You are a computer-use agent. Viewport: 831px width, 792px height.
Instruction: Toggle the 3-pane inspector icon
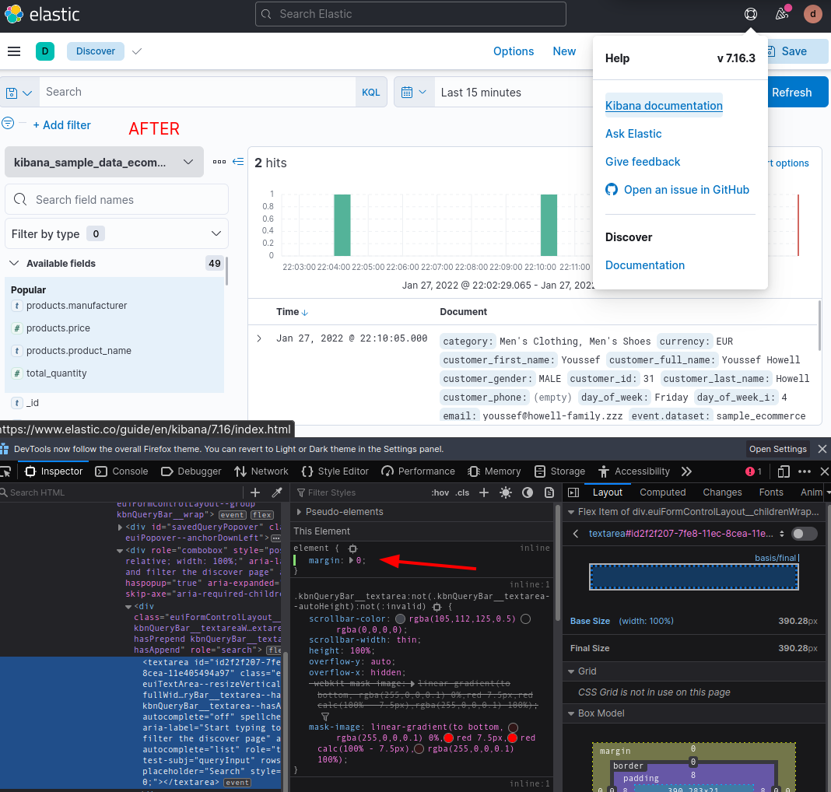tap(573, 492)
